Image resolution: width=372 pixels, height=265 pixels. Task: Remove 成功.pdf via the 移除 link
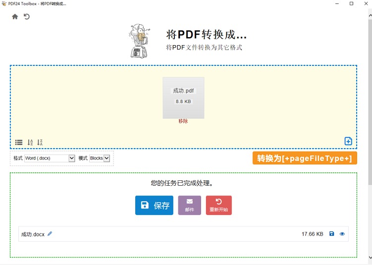[x=183, y=121]
